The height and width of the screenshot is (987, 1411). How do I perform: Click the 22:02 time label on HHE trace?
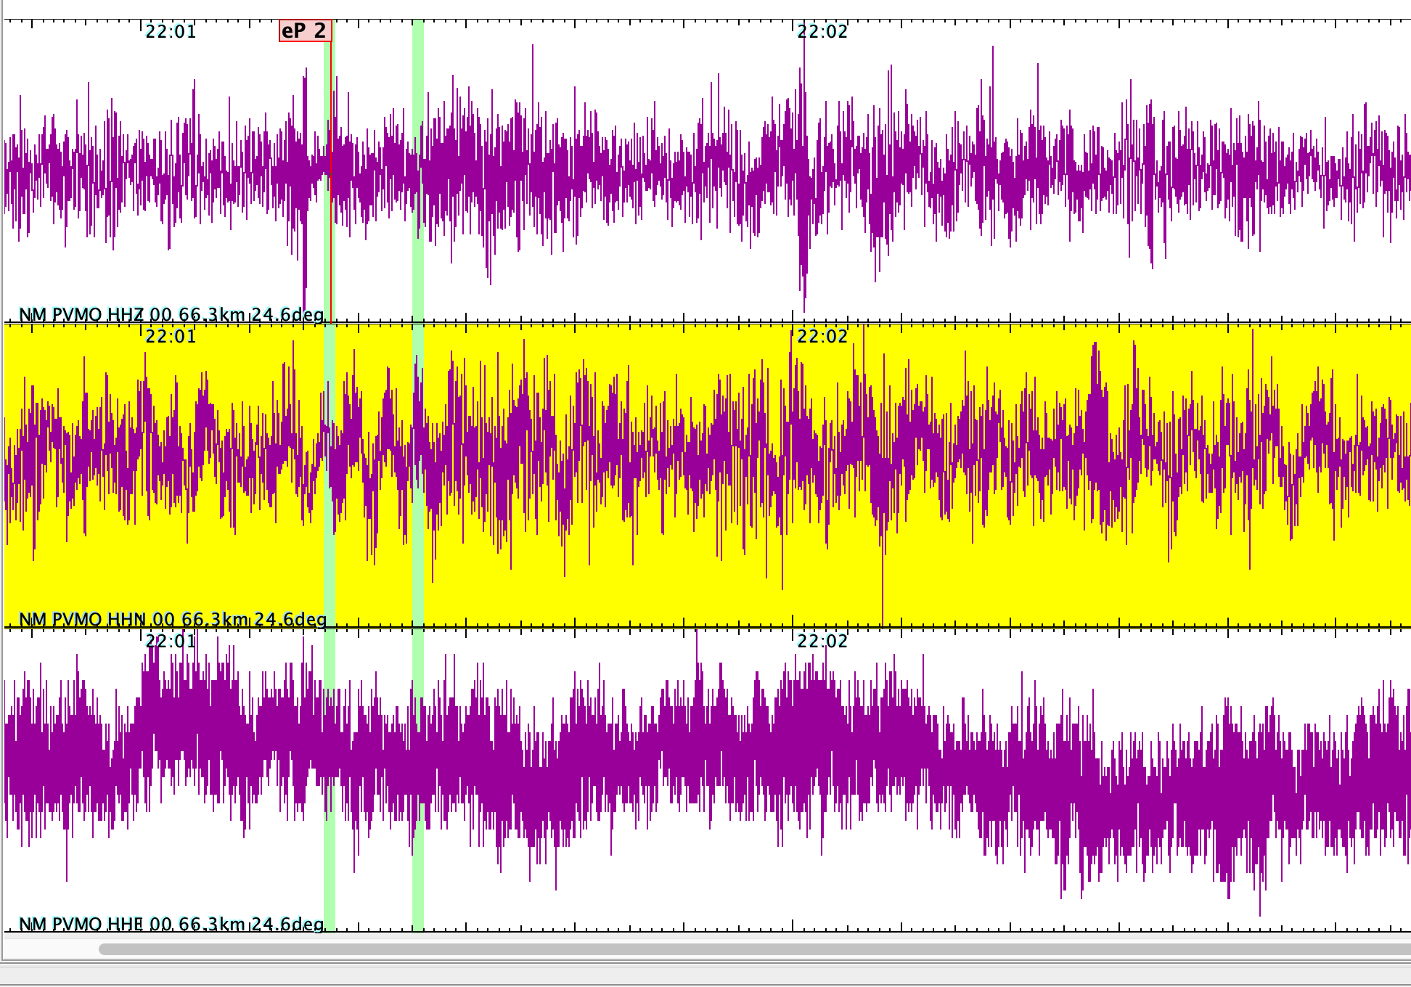click(x=822, y=641)
